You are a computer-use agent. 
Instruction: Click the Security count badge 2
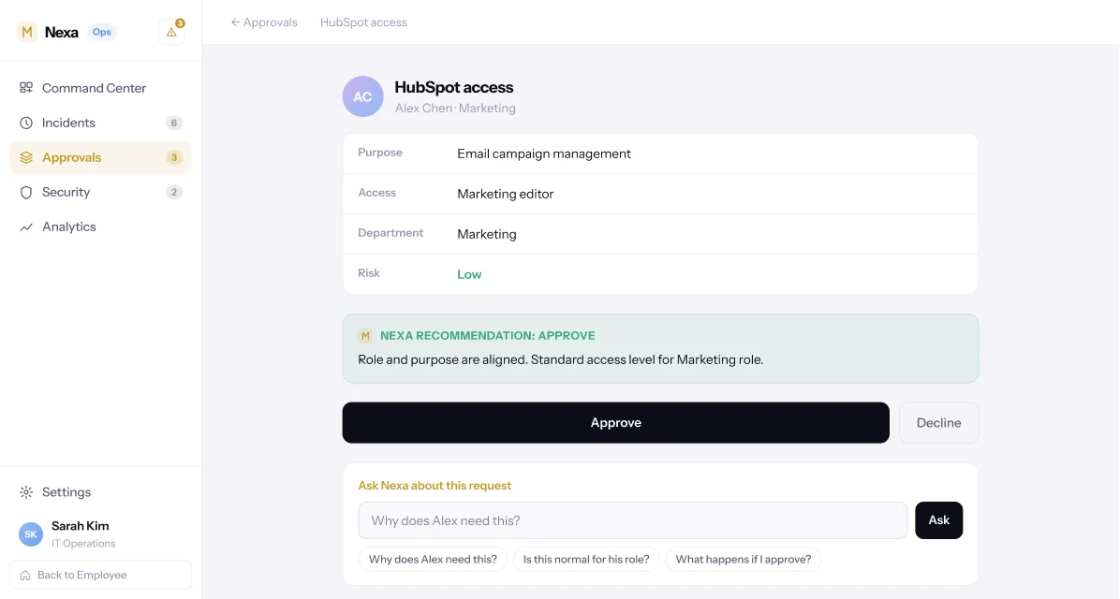point(173,192)
